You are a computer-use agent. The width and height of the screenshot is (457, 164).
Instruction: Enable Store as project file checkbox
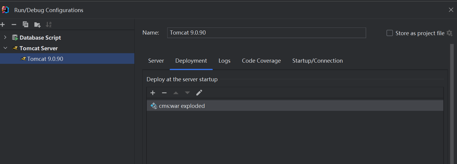(390, 33)
